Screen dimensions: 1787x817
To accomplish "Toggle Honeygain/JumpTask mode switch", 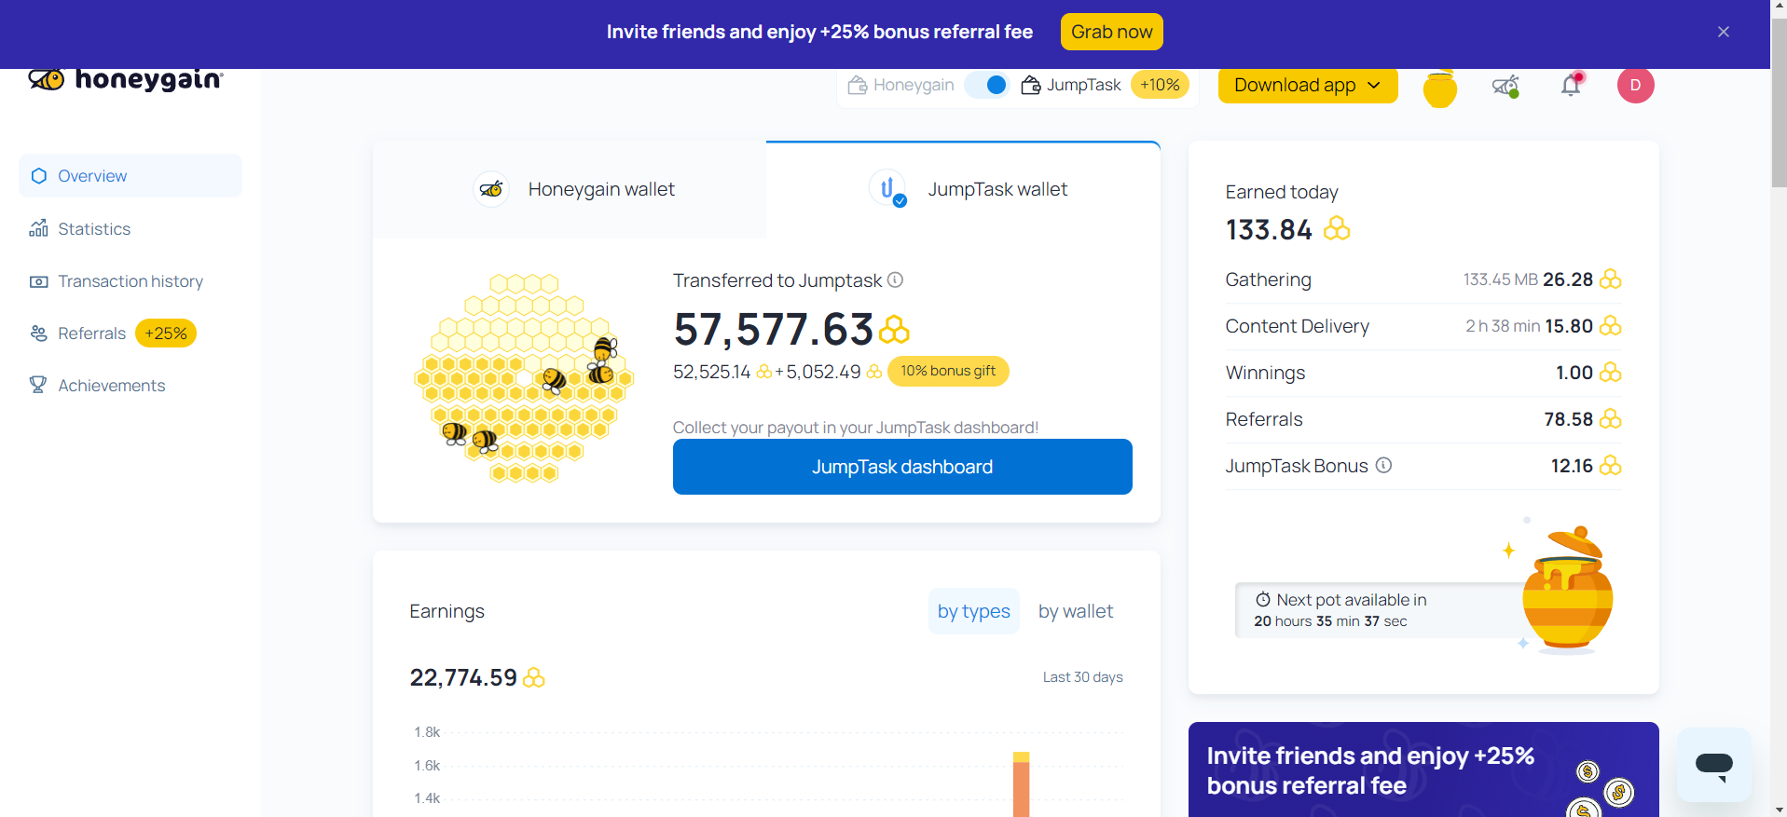I will (x=987, y=85).
